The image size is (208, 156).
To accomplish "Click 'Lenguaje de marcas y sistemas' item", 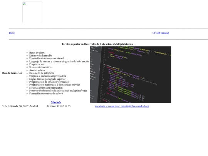I will click(59, 61).
